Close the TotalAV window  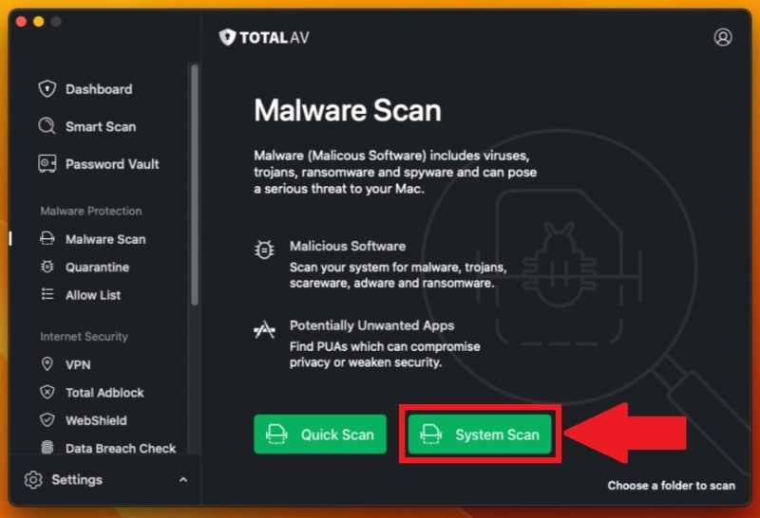21,21
